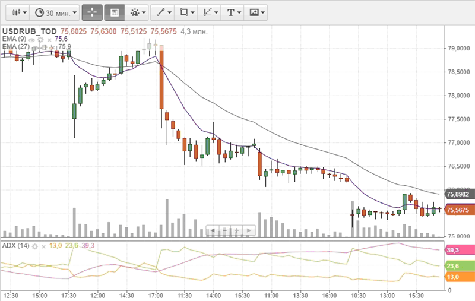Viewport: 475px width, 301px height.
Task: Click the 12:30 time axis label
Action: (x=11, y=296)
